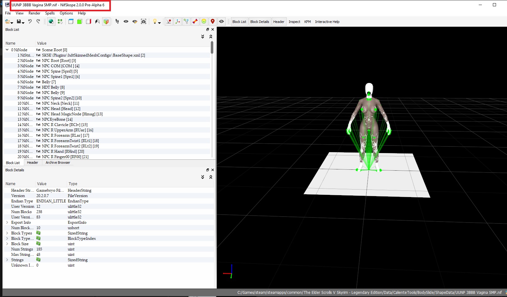The height and width of the screenshot is (297, 507).
Task: Toggle the select vertices tool
Action: point(60,21)
